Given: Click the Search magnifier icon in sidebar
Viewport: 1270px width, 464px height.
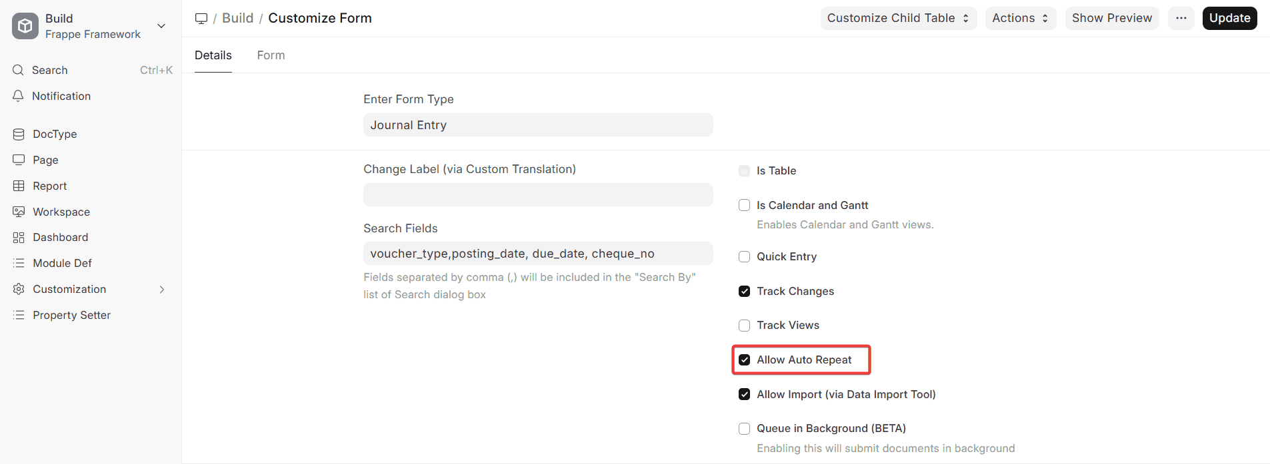Looking at the screenshot, I should click(x=19, y=70).
